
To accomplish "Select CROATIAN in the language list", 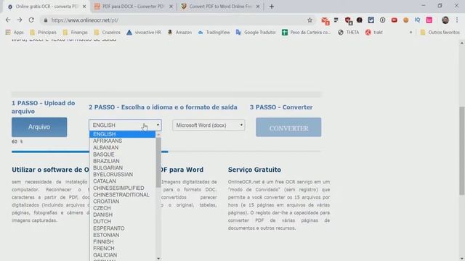I will pos(122,202).
